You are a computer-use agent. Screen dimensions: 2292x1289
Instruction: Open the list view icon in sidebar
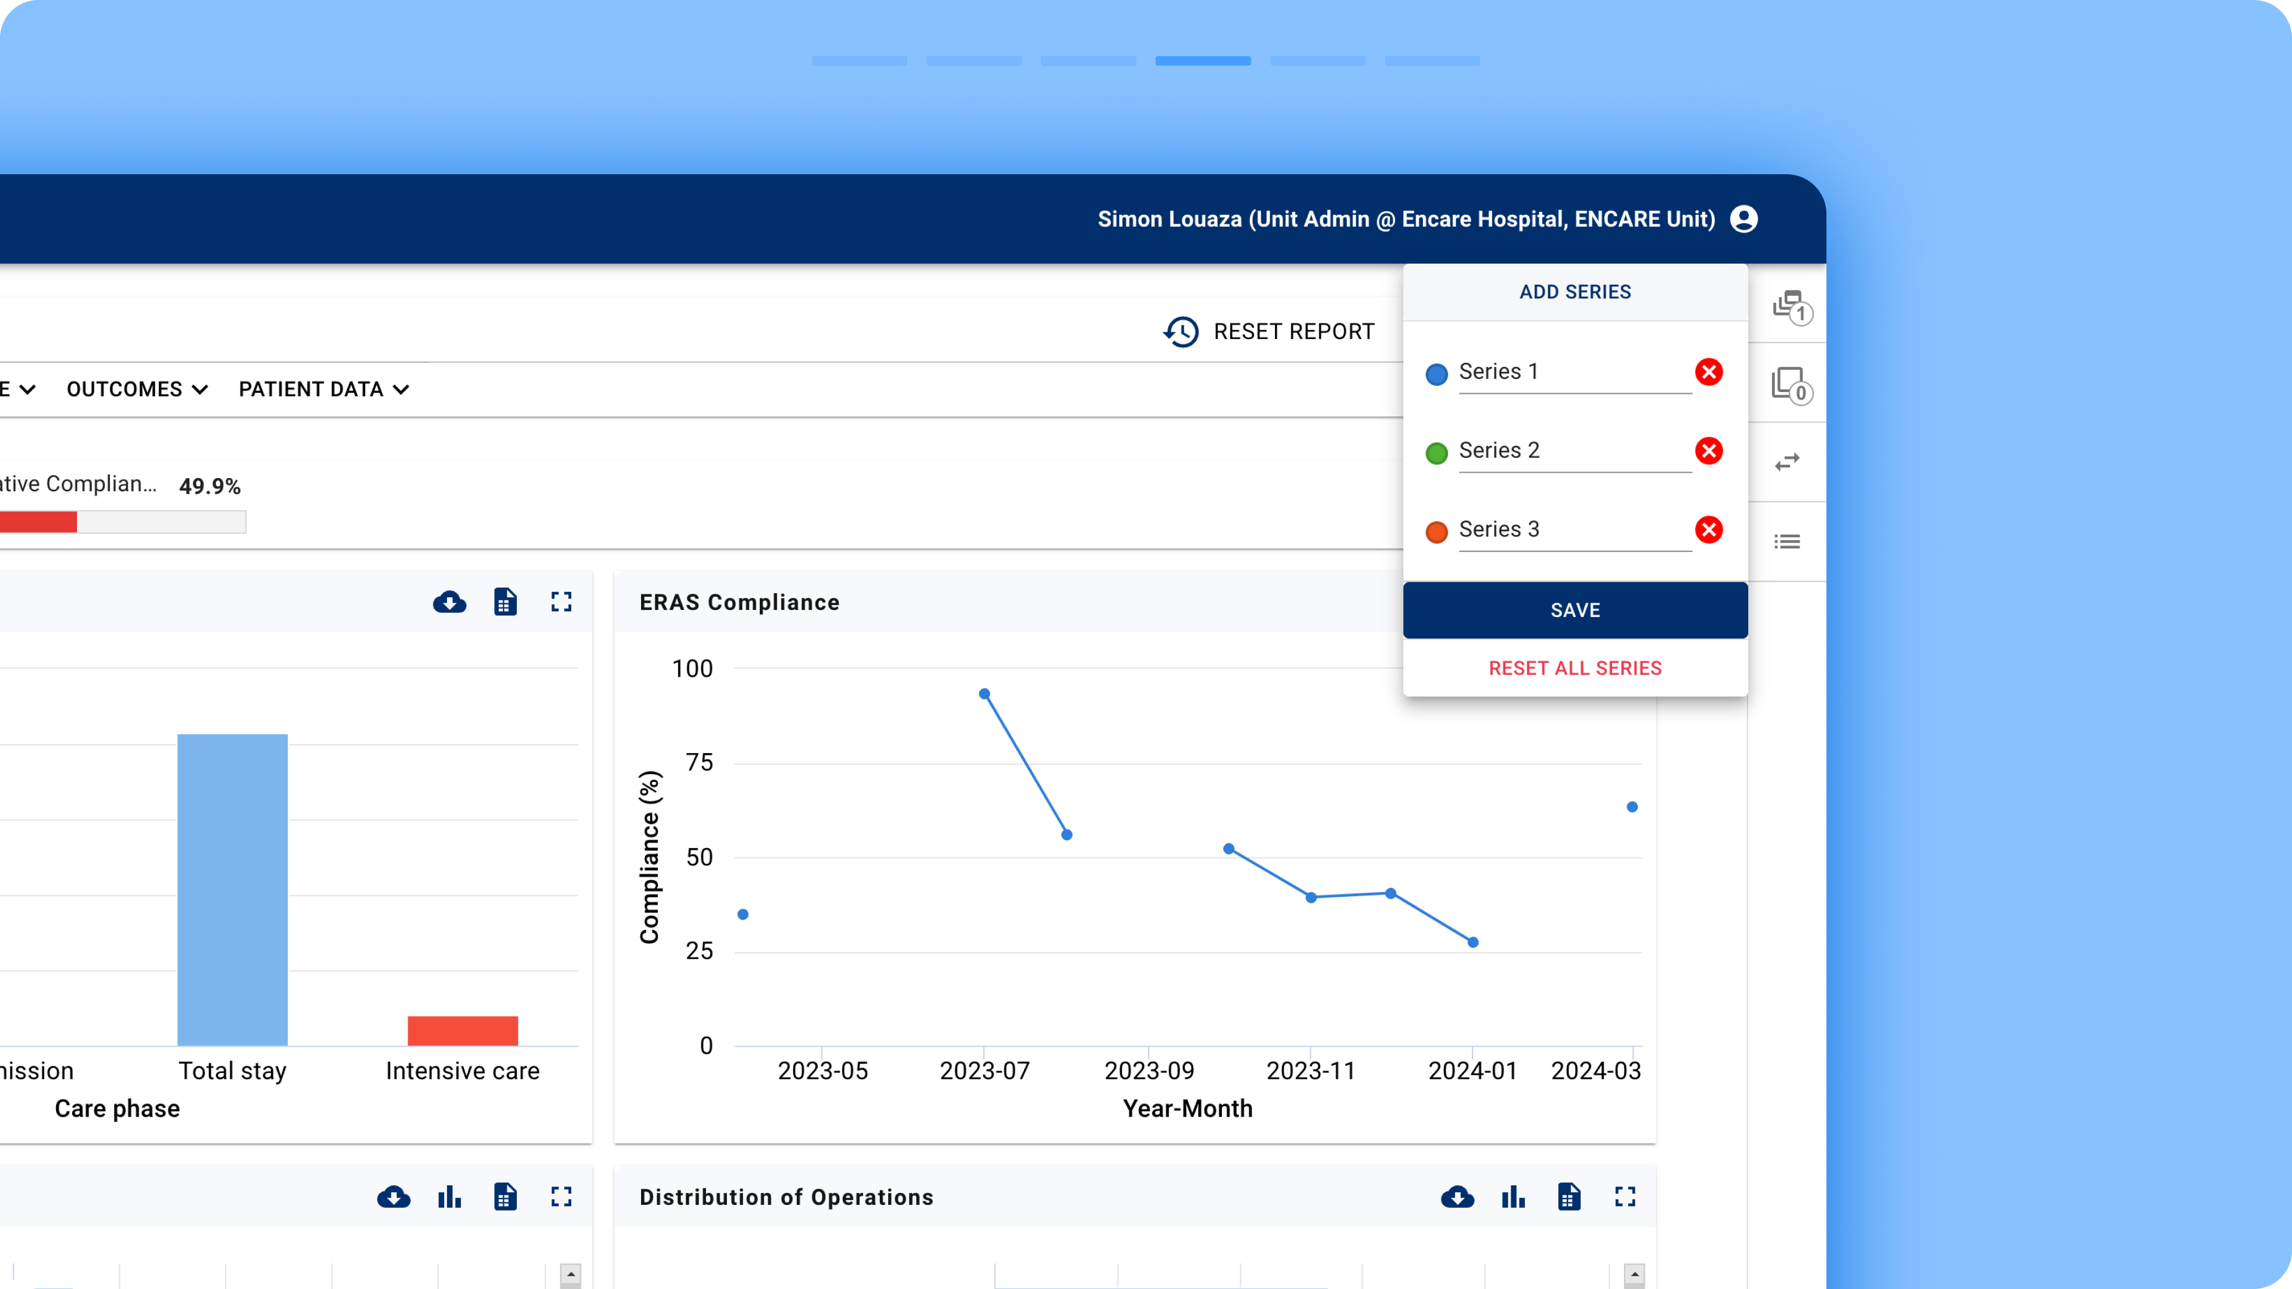coord(1786,541)
